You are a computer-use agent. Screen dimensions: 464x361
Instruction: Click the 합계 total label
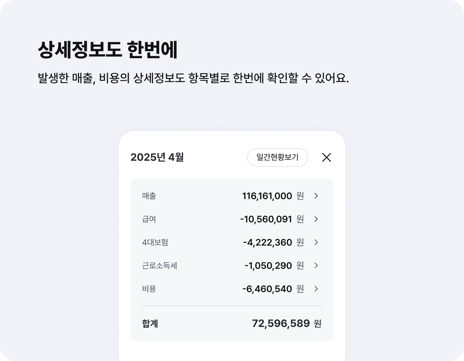coord(150,324)
